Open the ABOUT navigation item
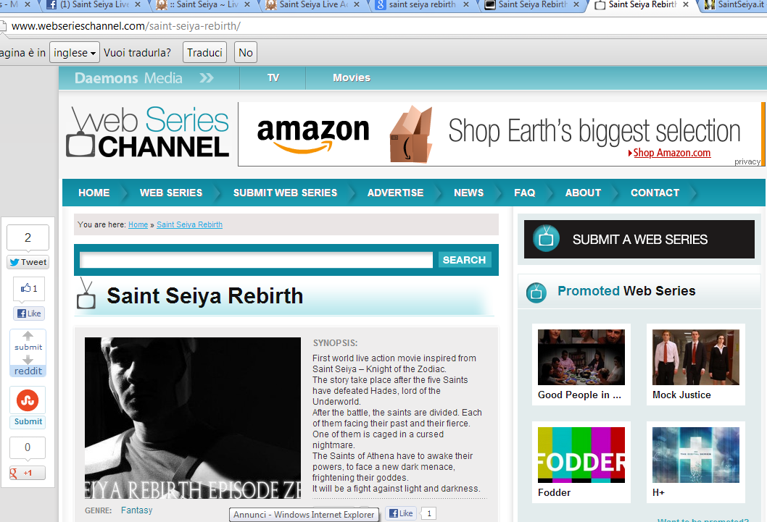Viewport: 767px width, 522px height. click(x=583, y=193)
